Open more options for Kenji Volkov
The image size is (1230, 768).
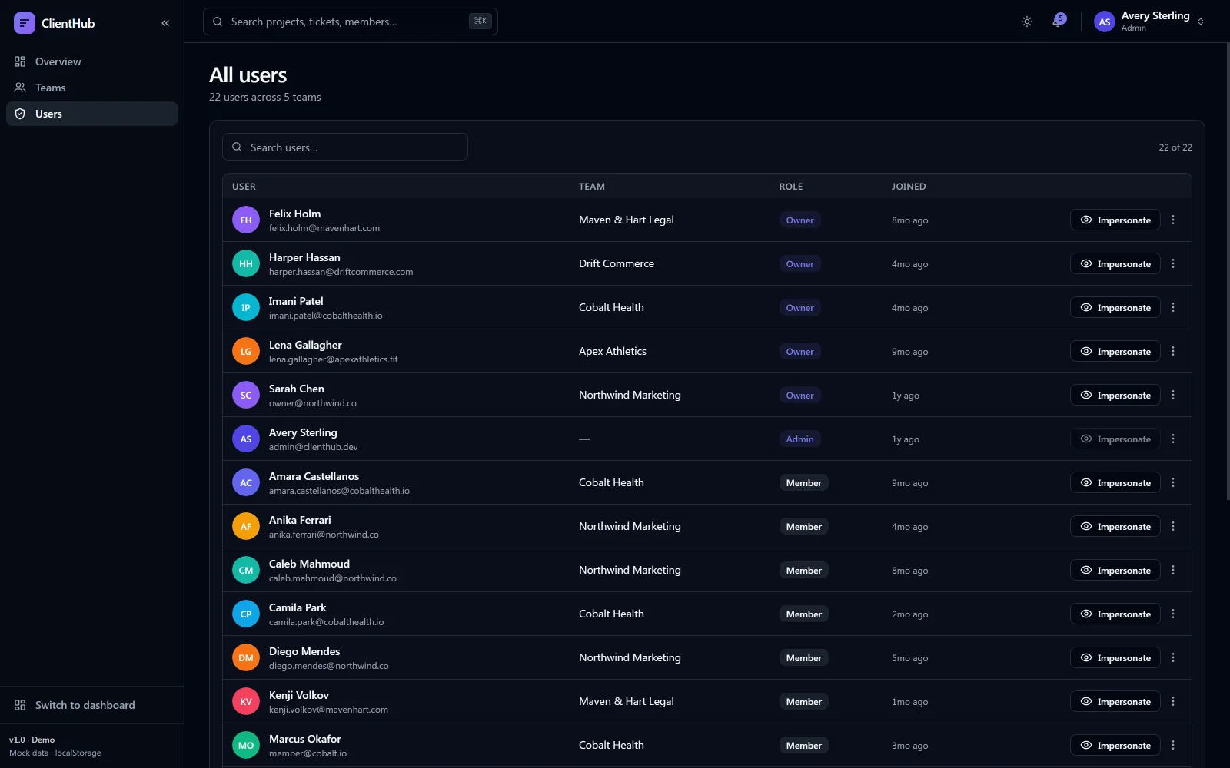click(1173, 701)
